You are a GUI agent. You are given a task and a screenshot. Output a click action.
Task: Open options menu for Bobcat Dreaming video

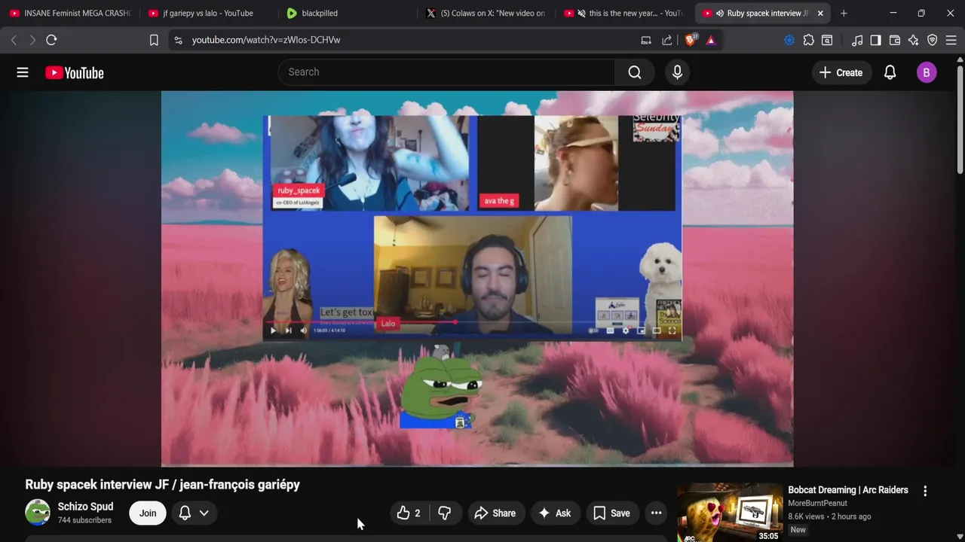925,491
